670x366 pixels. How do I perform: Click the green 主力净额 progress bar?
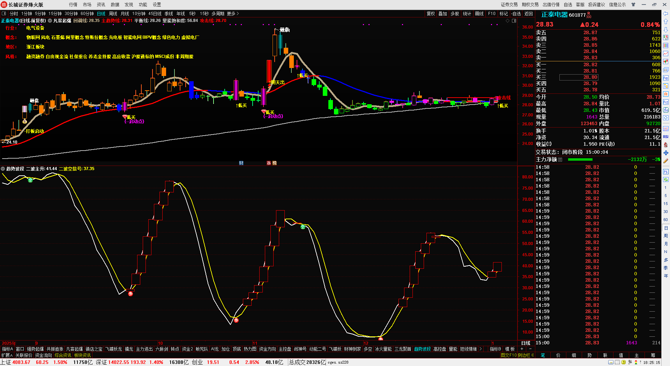[x=580, y=160]
